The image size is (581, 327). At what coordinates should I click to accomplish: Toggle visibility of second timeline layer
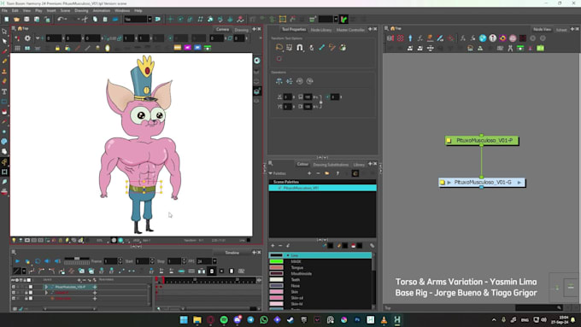14,293
